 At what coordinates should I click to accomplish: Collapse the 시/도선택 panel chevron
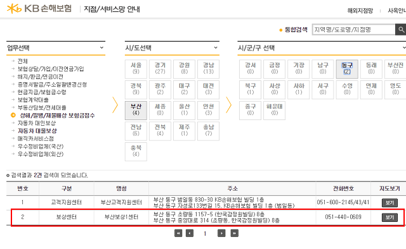point(216,48)
